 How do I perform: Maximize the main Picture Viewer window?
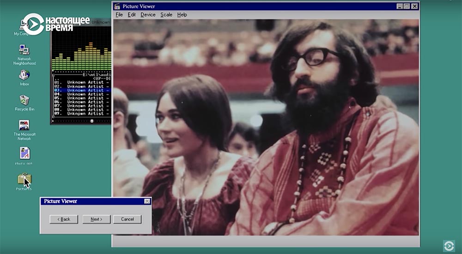coord(407,6)
